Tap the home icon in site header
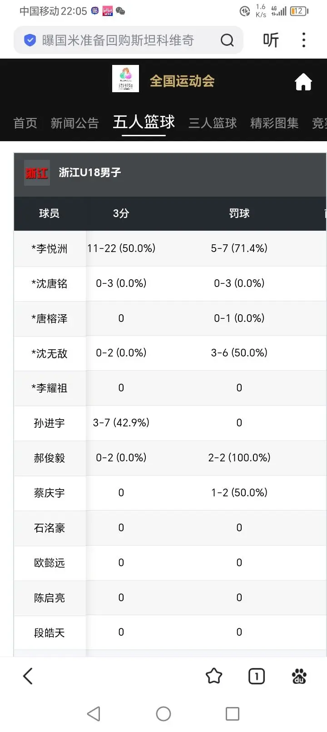327x732 pixels. [303, 82]
